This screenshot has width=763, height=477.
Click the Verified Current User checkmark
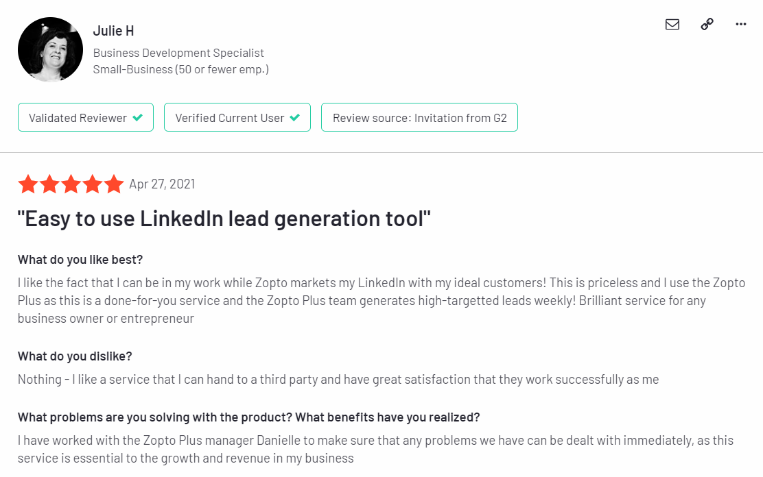click(295, 118)
